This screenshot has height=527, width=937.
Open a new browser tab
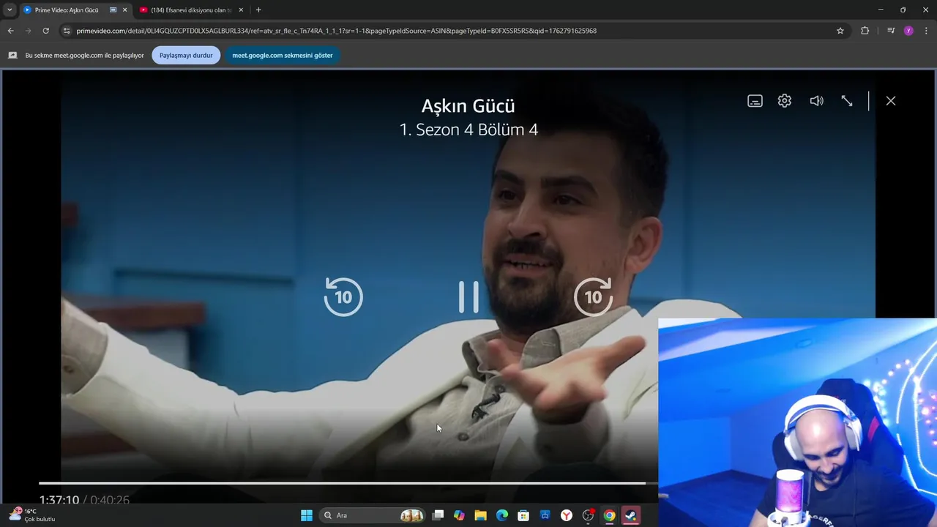pyautogui.click(x=258, y=10)
